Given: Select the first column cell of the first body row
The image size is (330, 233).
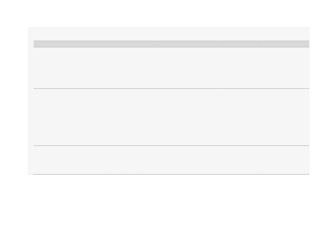Looking at the screenshot, I should coord(95,68).
